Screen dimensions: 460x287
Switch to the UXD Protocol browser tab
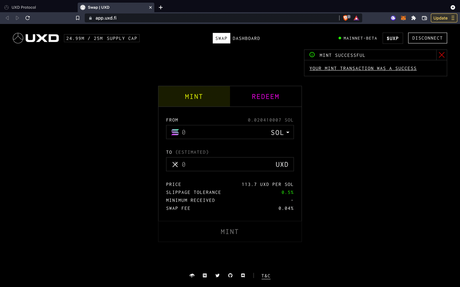[38, 7]
